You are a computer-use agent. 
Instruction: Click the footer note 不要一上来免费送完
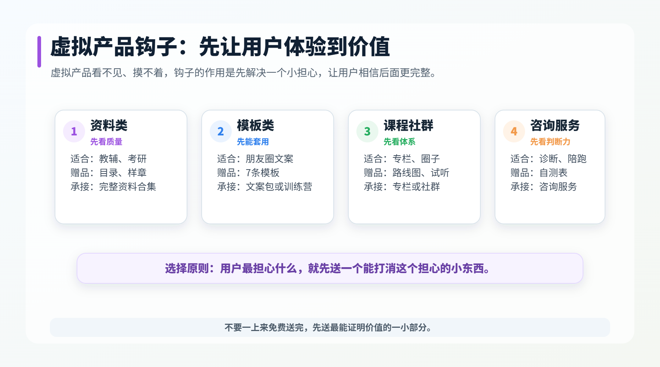pyautogui.click(x=330, y=327)
